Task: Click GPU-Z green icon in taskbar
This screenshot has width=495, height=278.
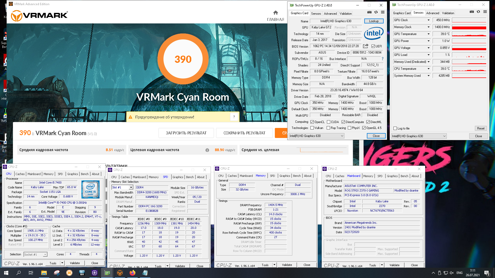Action: [x=107, y=273]
